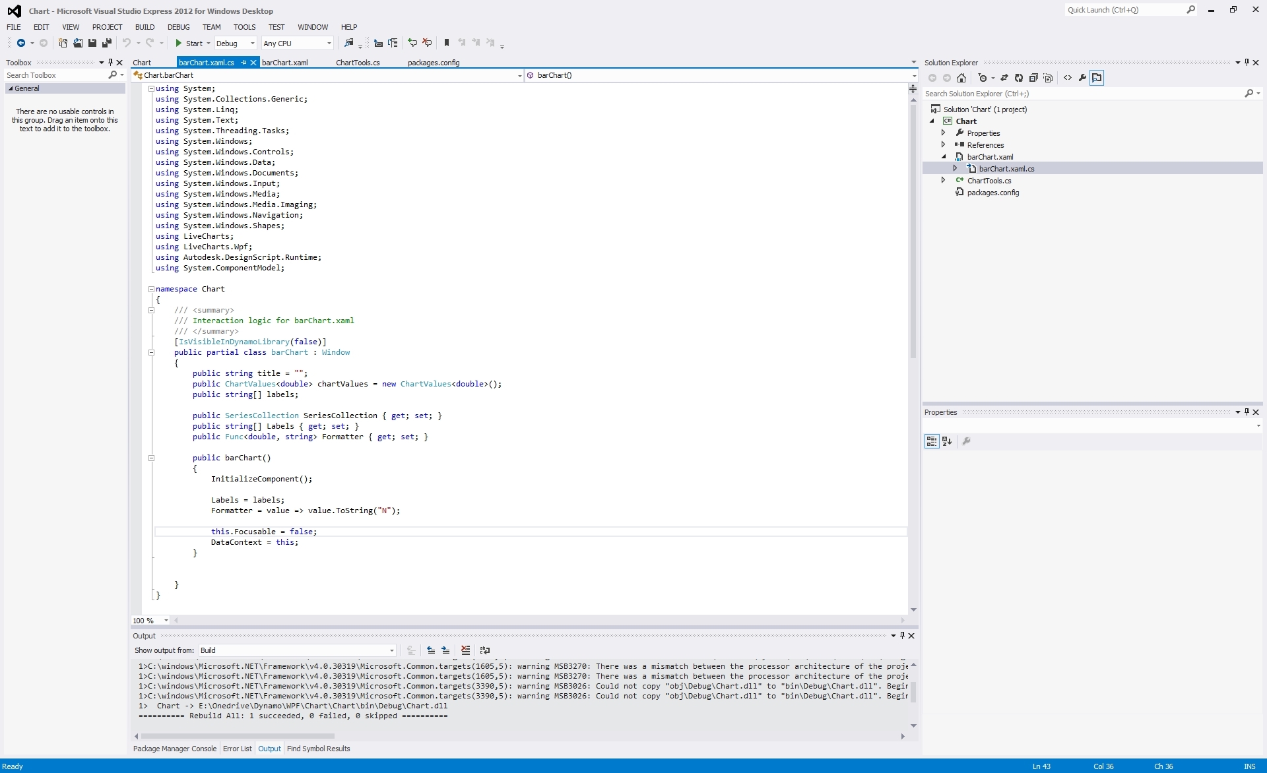Click Solution Explorer Home icon

pyautogui.click(x=961, y=78)
